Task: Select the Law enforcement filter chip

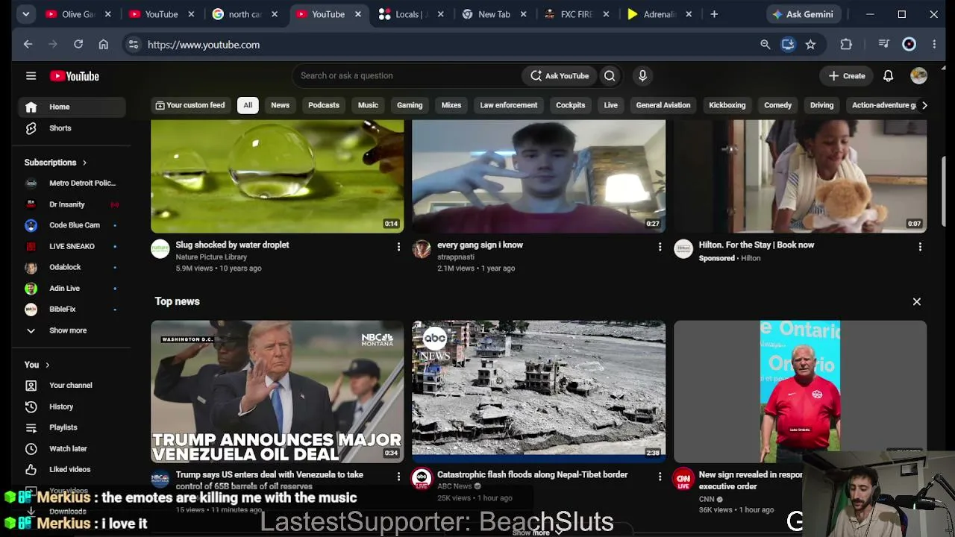Action: tap(508, 105)
